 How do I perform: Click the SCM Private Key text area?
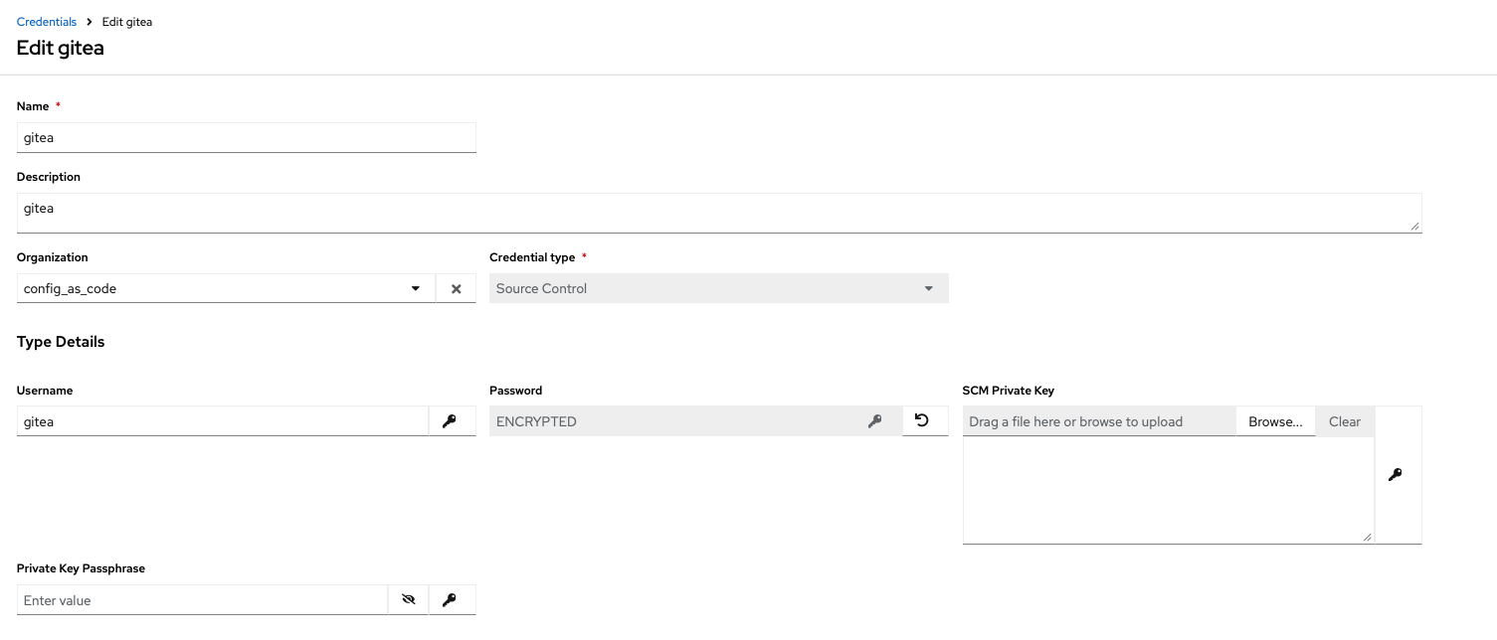[1167, 490]
